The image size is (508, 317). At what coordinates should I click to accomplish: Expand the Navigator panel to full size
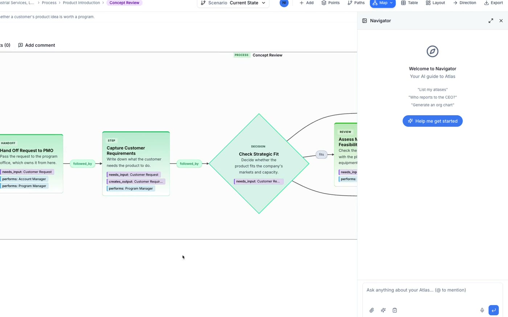click(491, 21)
